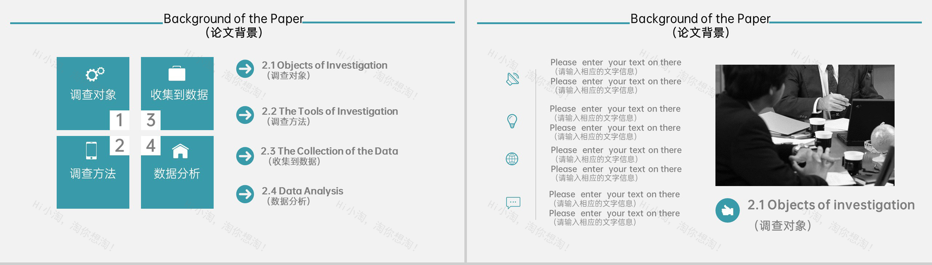Click the smartphone icon above 调查方法

pyautogui.click(x=92, y=150)
